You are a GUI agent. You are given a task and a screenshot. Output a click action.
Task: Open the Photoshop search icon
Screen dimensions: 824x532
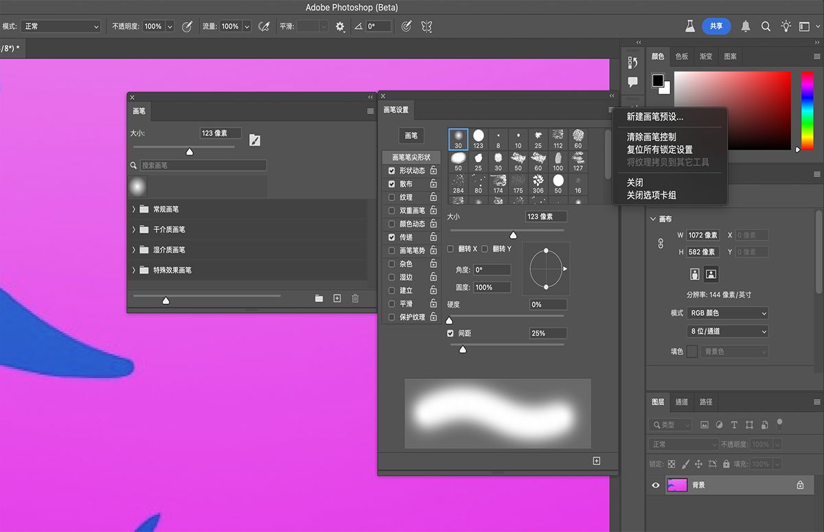pyautogui.click(x=765, y=25)
